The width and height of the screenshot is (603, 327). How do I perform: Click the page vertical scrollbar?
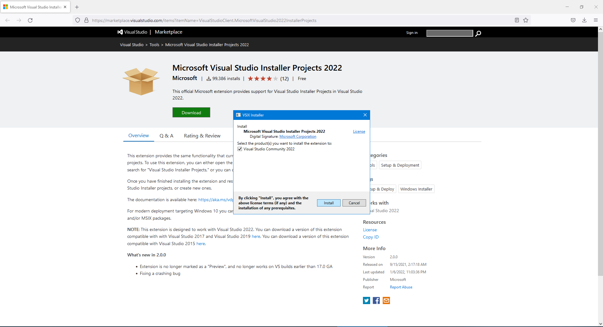tap(600, 154)
